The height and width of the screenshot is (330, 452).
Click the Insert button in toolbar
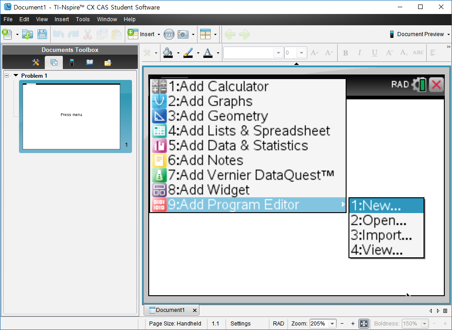point(141,34)
